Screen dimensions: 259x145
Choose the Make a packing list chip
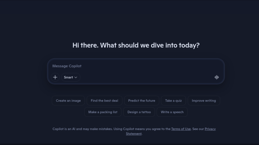click(x=103, y=112)
